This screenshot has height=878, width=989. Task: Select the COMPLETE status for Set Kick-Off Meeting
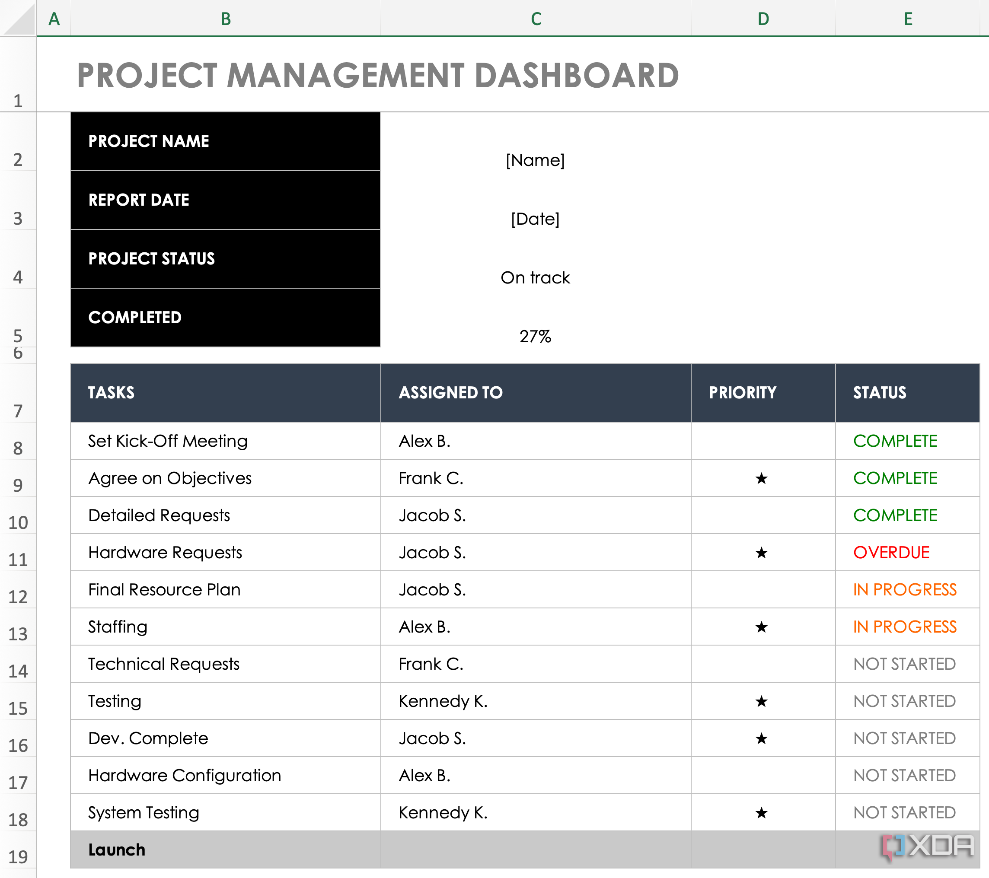click(x=895, y=441)
